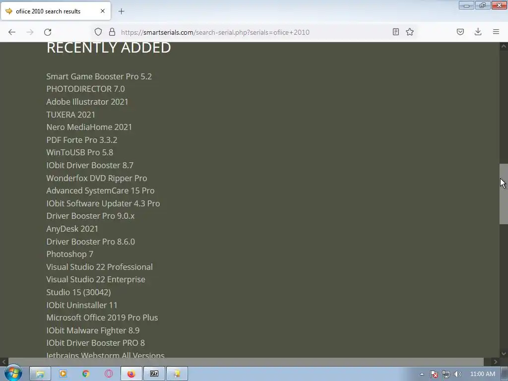Viewport: 508px width, 381px height.
Task: Open Photoshop 7 link
Action: [x=69, y=254]
